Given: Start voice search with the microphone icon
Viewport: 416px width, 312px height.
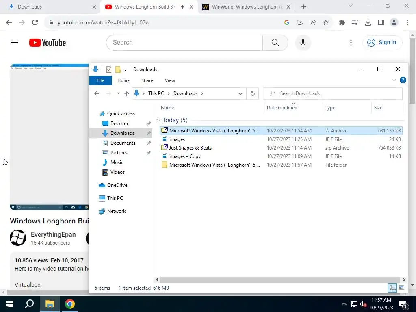Looking at the screenshot, I should coord(303,42).
